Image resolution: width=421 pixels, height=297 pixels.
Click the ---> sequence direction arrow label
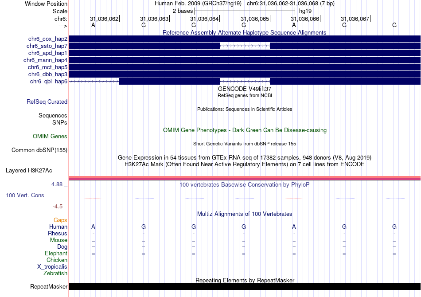pos(63,26)
